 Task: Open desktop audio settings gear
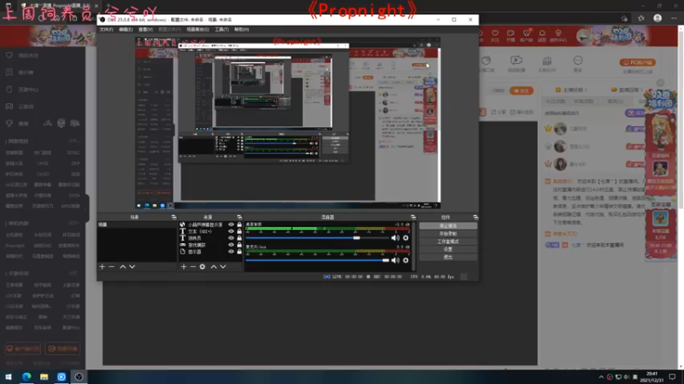click(x=405, y=238)
